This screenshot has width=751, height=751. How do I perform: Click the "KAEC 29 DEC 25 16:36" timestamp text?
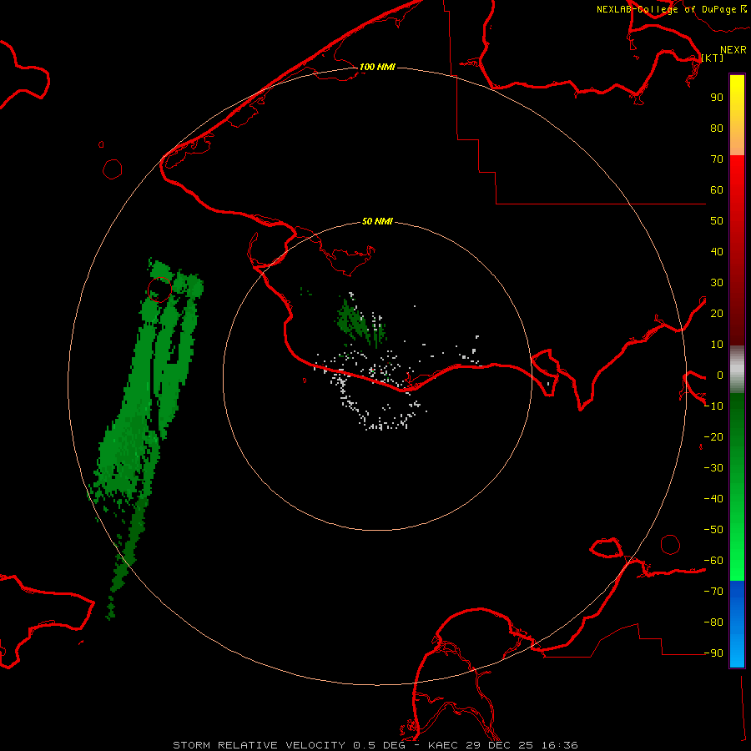point(503,745)
